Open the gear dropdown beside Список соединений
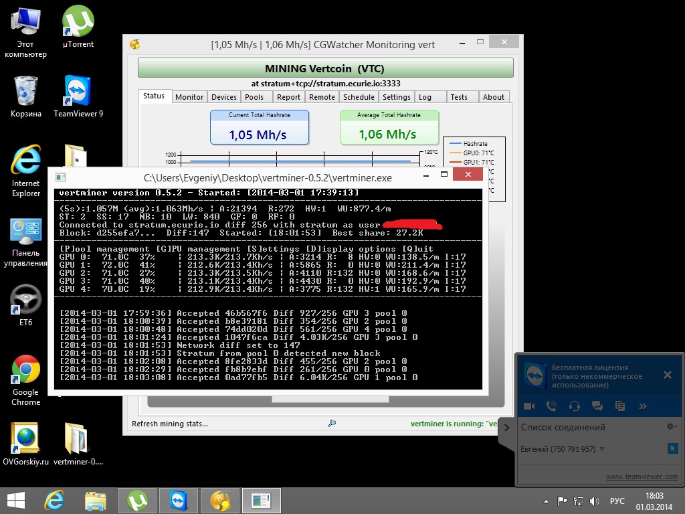685x514 pixels. pyautogui.click(x=672, y=426)
